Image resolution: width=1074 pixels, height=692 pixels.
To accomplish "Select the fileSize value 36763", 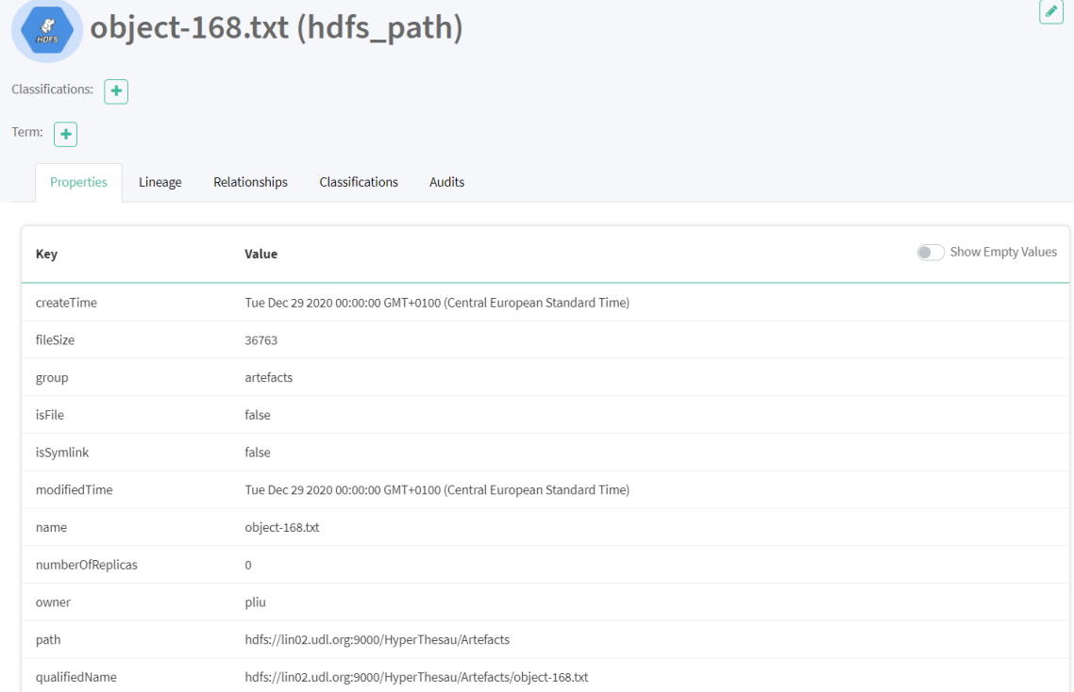I will pyautogui.click(x=260, y=340).
